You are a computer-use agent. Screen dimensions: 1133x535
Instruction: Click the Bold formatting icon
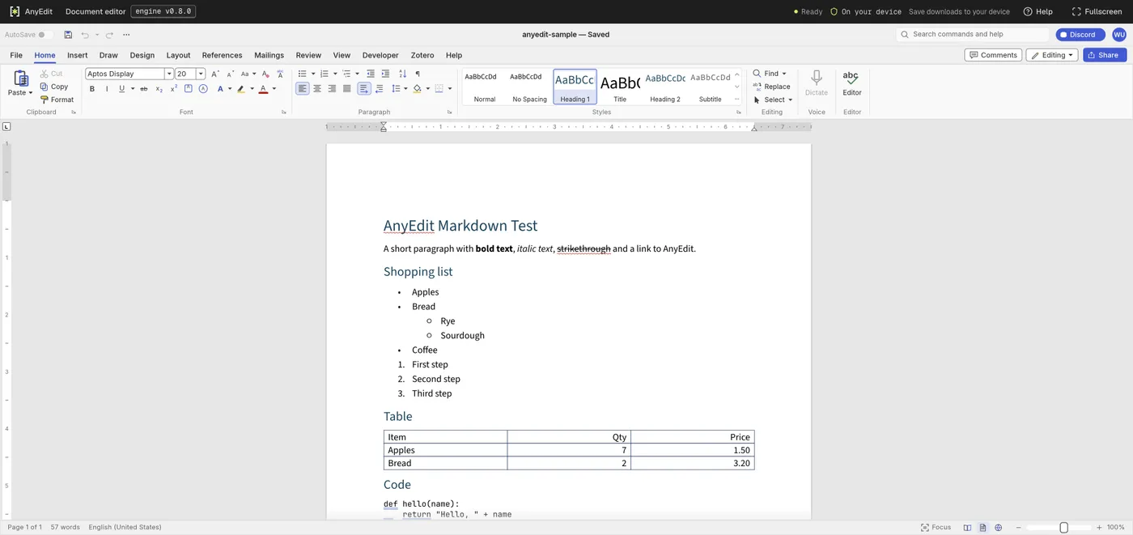point(92,89)
